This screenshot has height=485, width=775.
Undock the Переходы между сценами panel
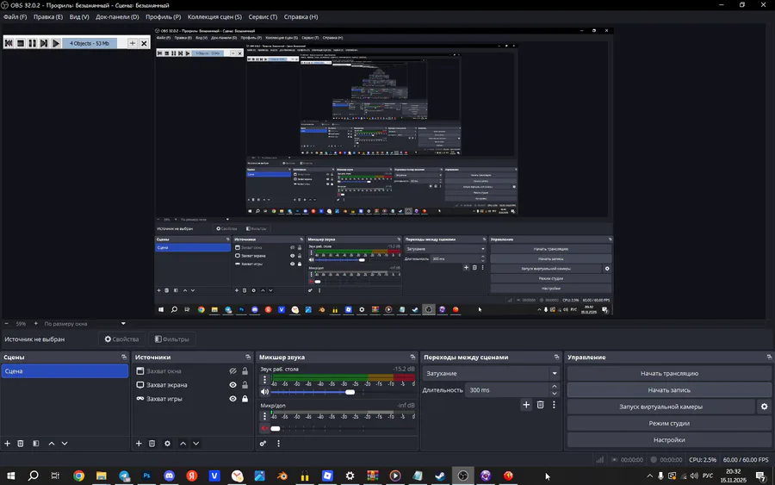[x=556, y=357]
